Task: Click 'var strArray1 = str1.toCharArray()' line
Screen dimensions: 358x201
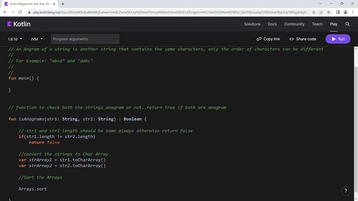Action: (x=62, y=160)
